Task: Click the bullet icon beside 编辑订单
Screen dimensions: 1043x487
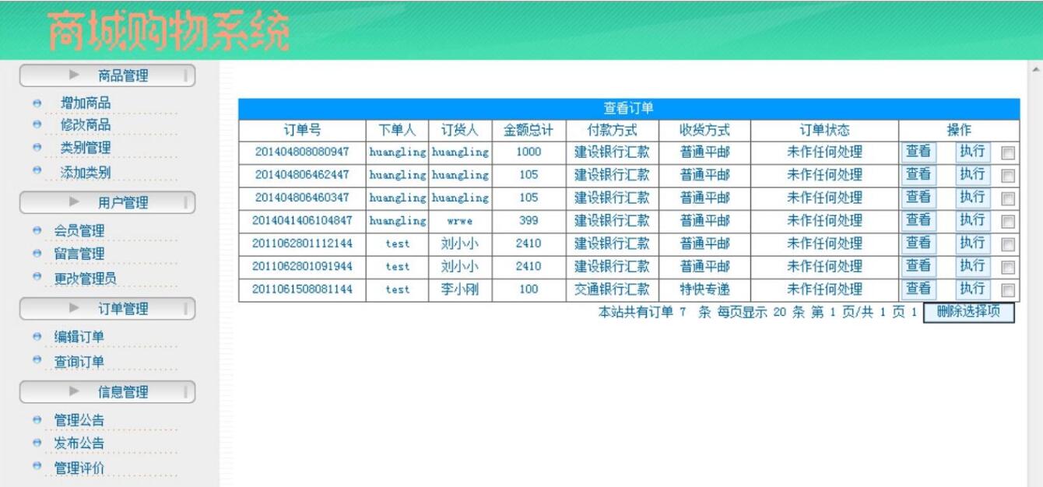Action: pyautogui.click(x=37, y=338)
